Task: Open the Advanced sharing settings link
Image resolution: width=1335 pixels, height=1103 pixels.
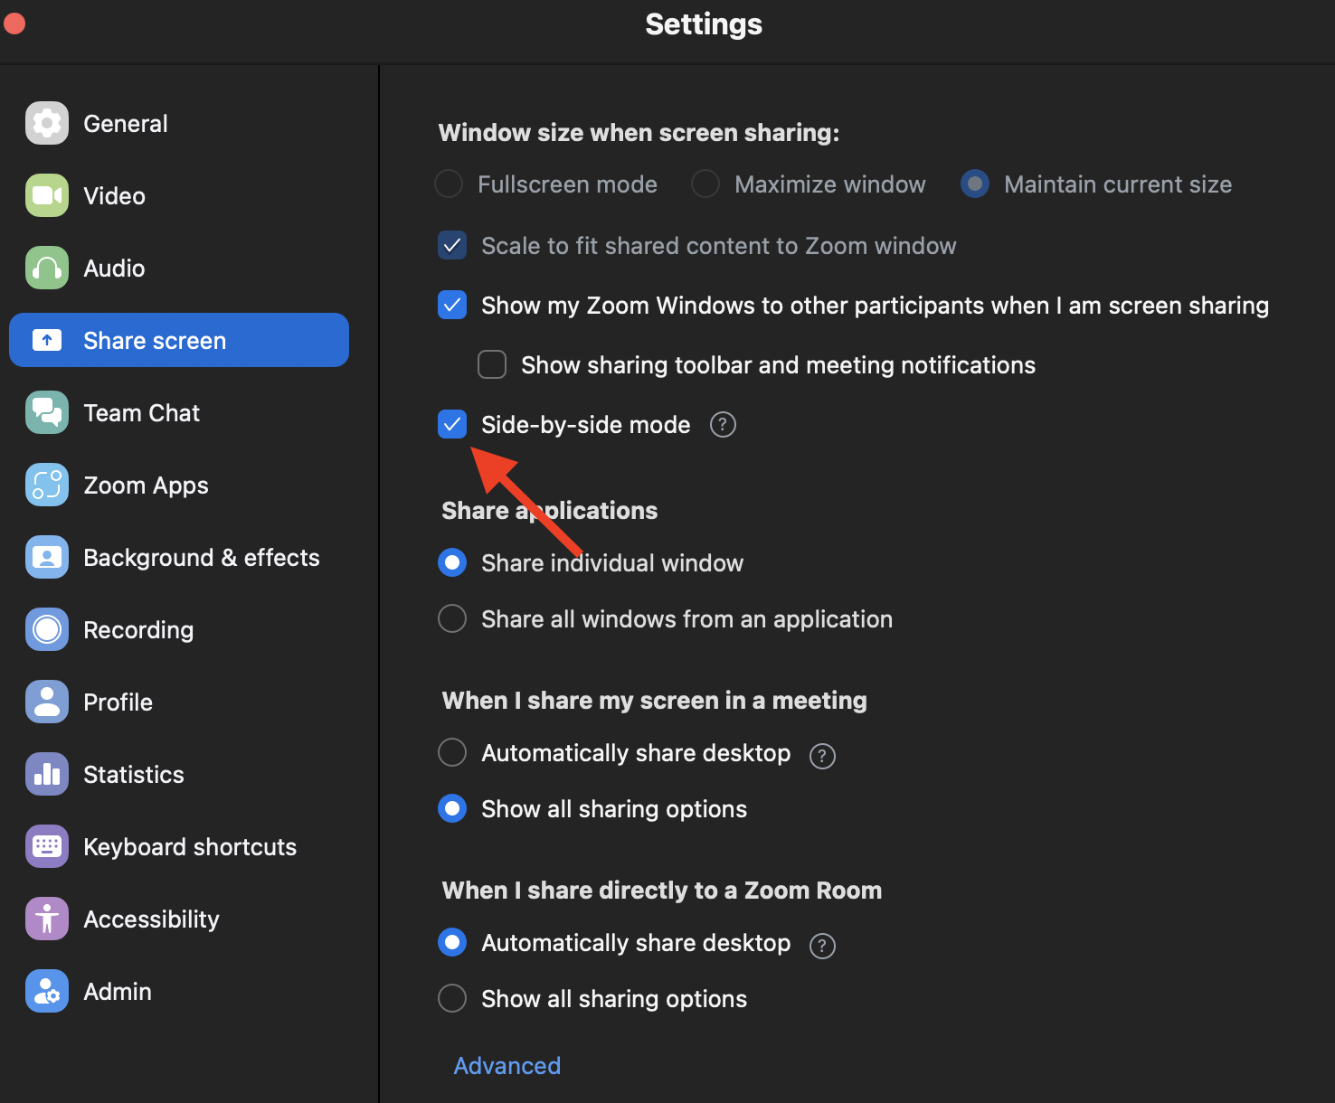Action: (506, 1065)
